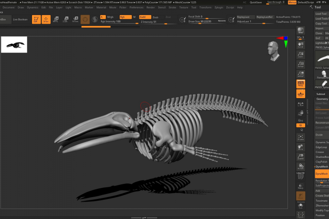This screenshot has width=329, height=219.
Task: Click the QuickSave button
Action: pos(255,2)
